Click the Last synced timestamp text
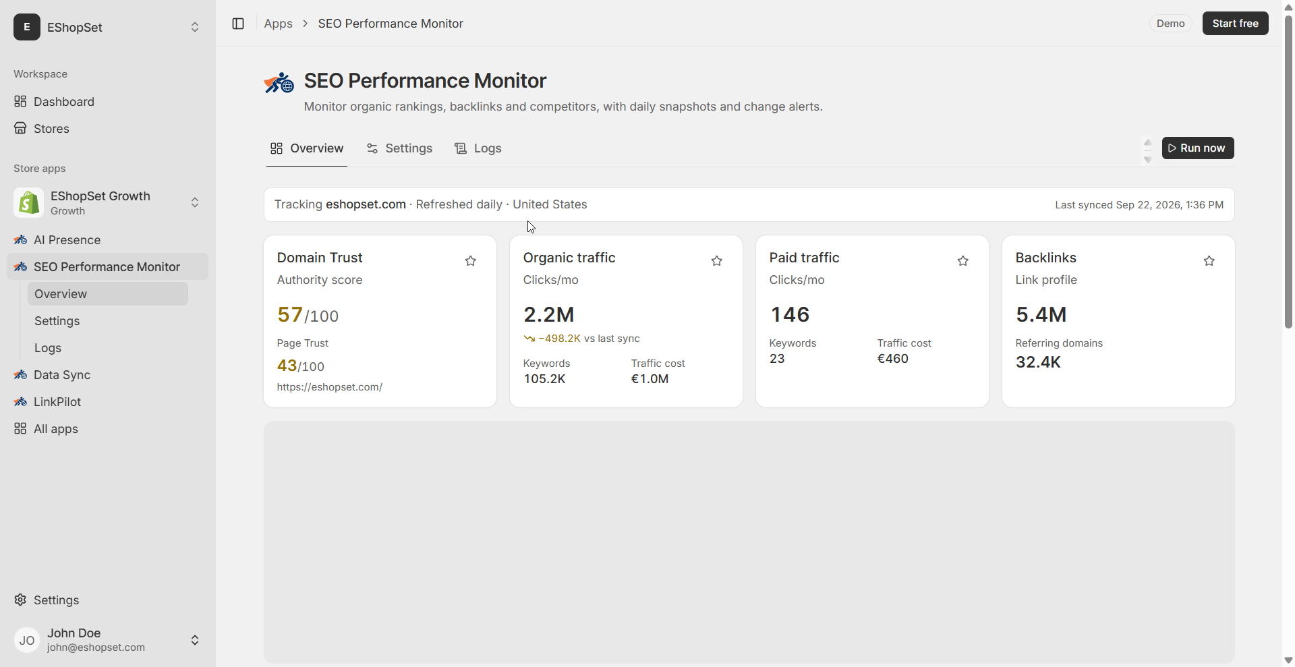The height and width of the screenshot is (667, 1295). tap(1139, 205)
